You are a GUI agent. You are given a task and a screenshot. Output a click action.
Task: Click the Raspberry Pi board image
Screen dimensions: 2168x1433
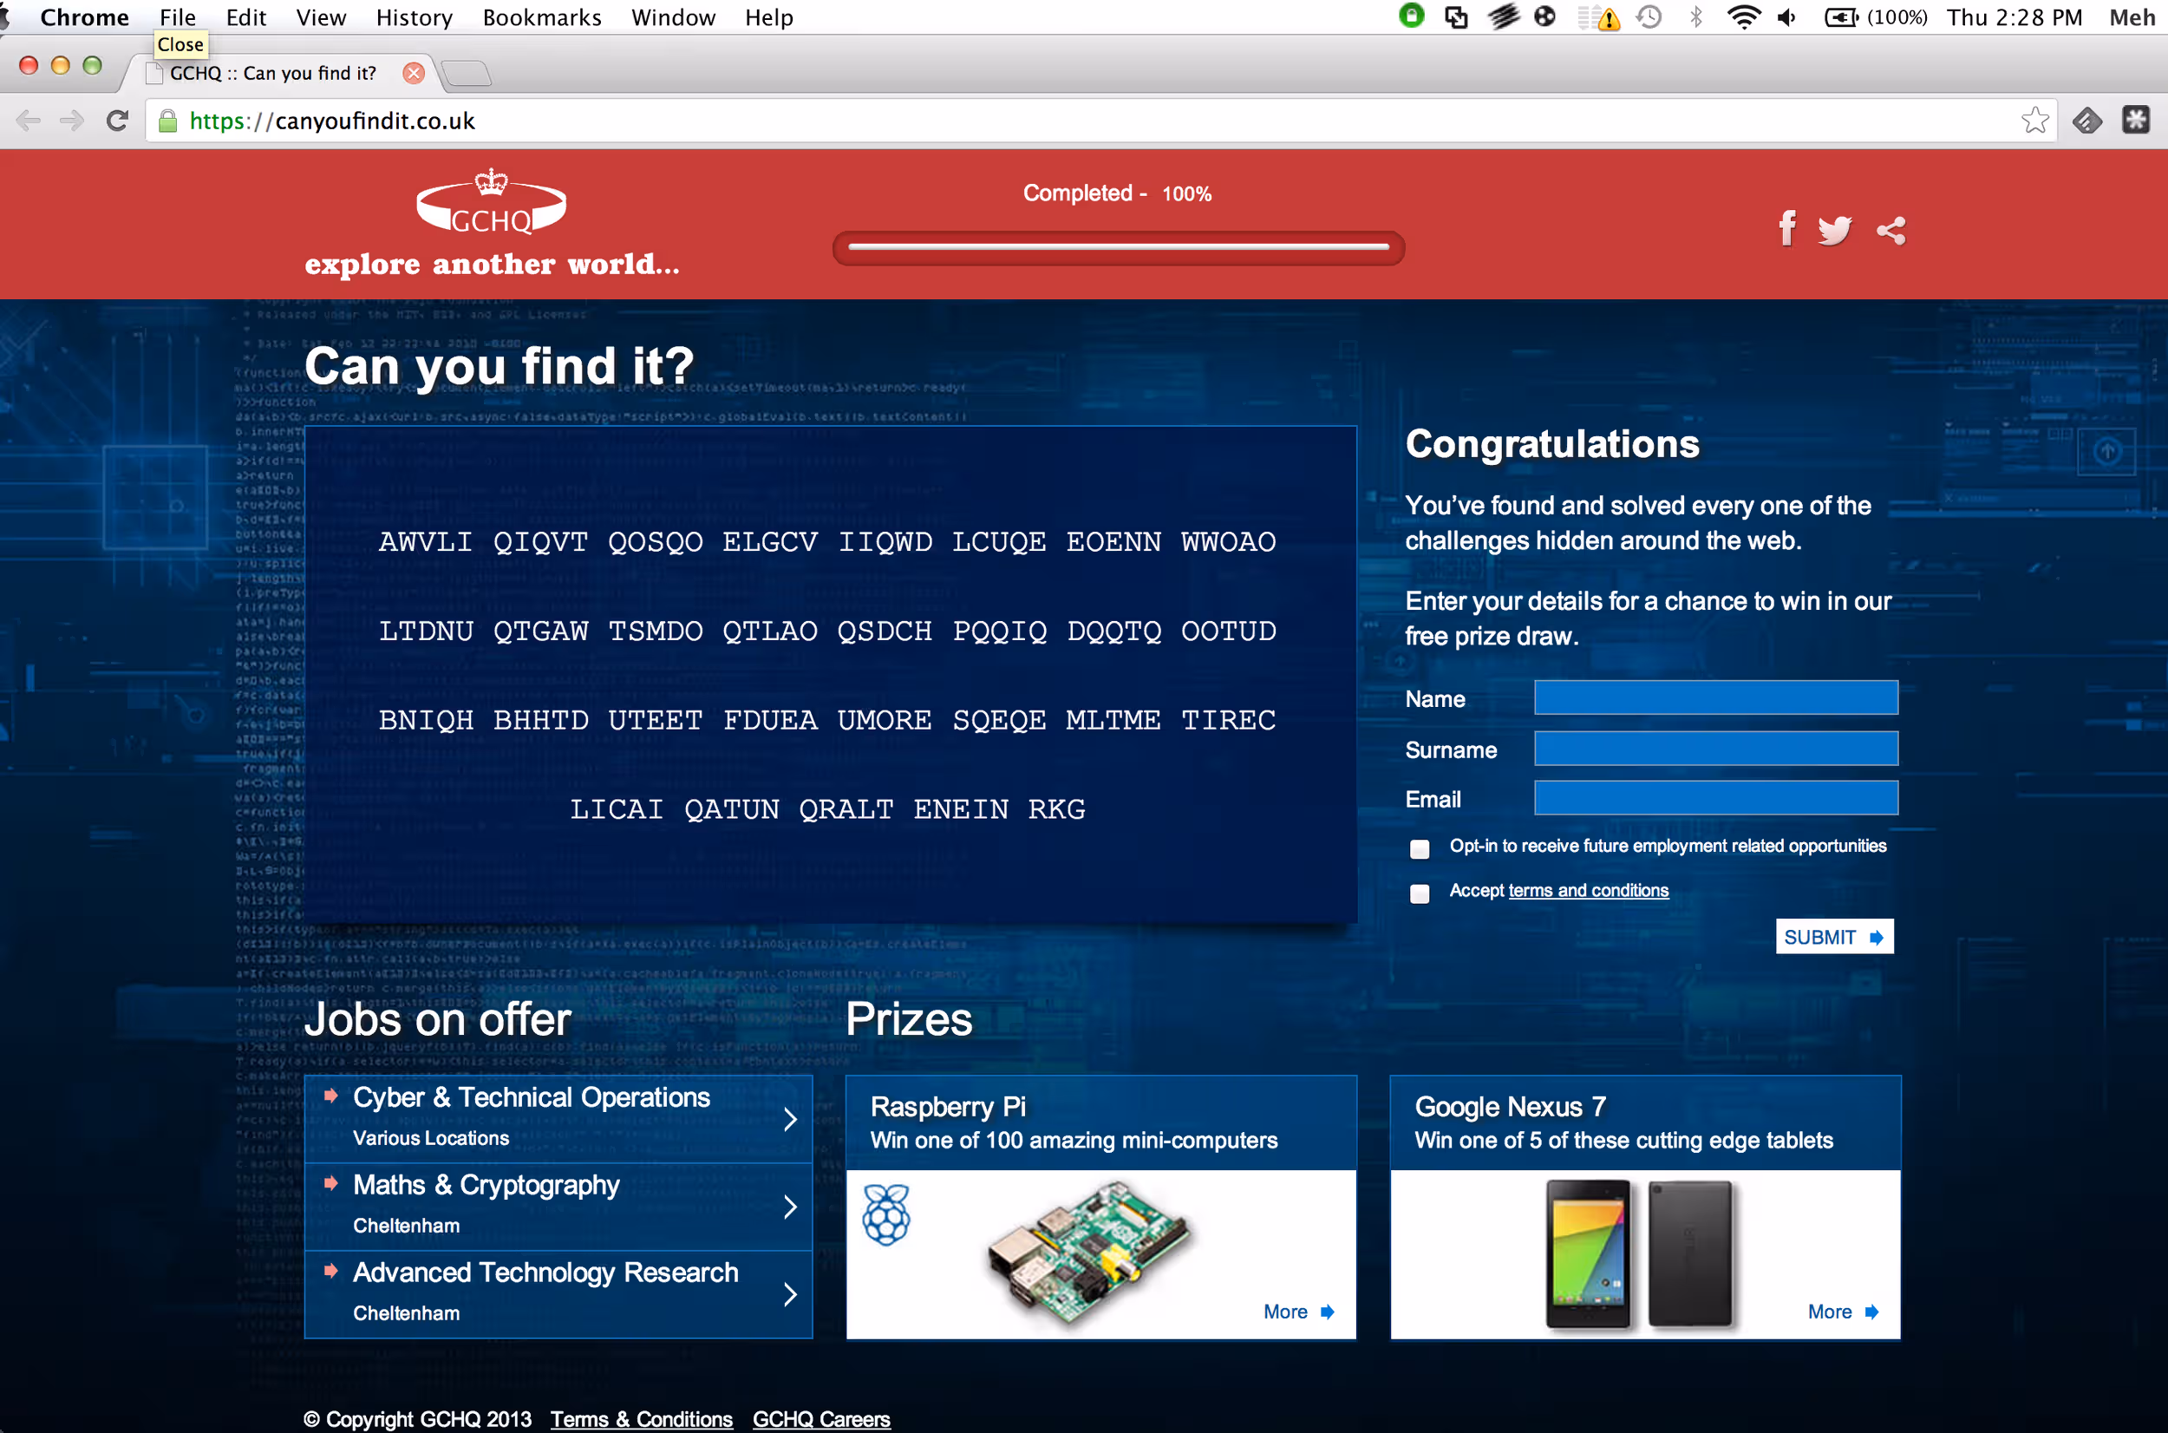[1089, 1252]
